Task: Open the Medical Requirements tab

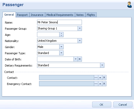Action: point(60,15)
